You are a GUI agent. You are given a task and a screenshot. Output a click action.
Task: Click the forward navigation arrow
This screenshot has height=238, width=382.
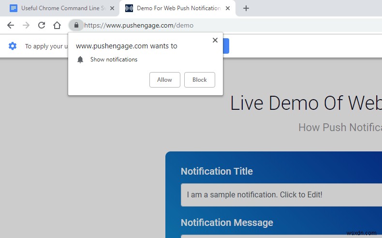coord(26,25)
